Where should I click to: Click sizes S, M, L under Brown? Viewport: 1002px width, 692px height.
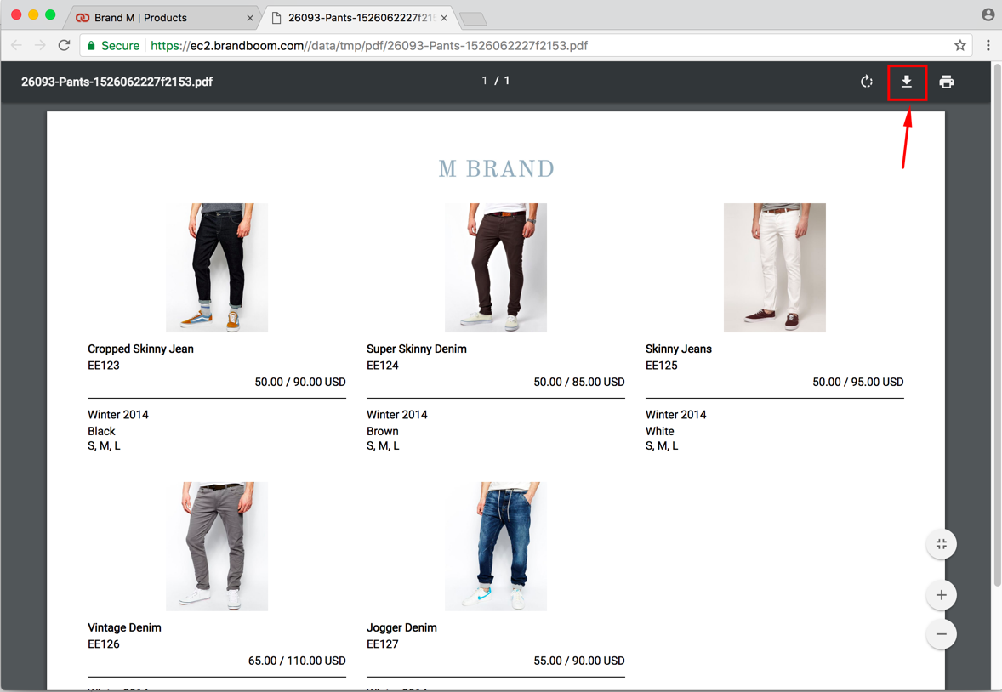[383, 446]
